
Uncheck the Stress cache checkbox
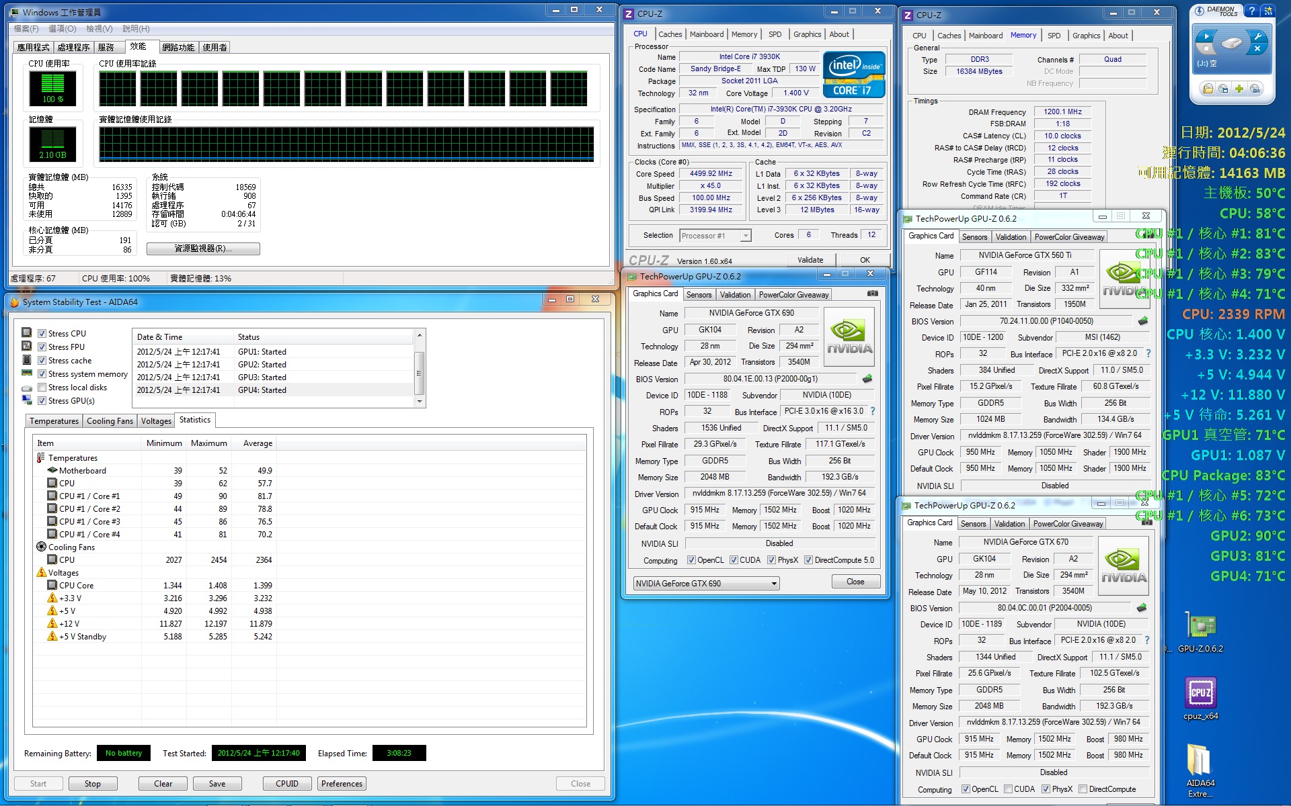(x=42, y=361)
